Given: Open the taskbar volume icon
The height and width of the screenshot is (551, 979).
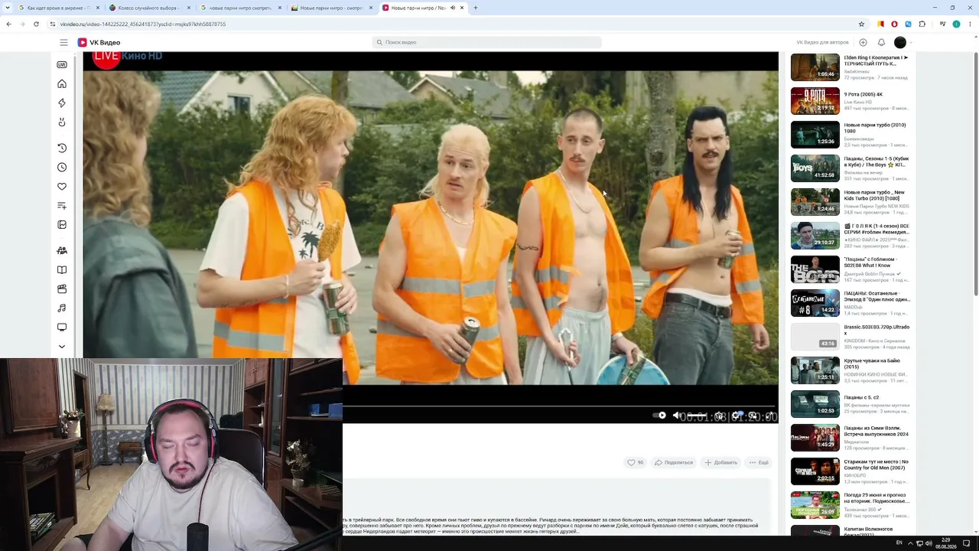Looking at the screenshot, I should [928, 543].
